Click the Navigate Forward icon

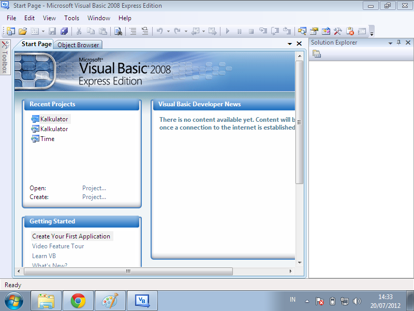coord(213,31)
